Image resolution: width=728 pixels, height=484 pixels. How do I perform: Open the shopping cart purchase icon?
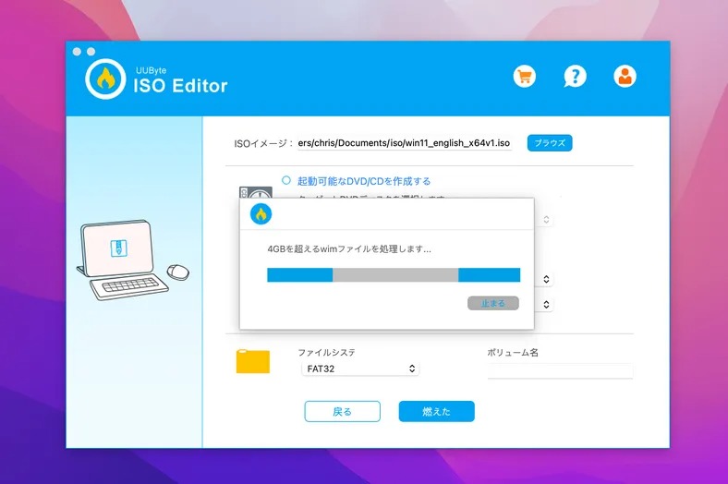click(525, 77)
